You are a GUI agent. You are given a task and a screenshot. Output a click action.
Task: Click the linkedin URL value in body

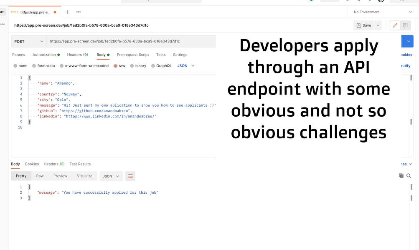(110, 116)
